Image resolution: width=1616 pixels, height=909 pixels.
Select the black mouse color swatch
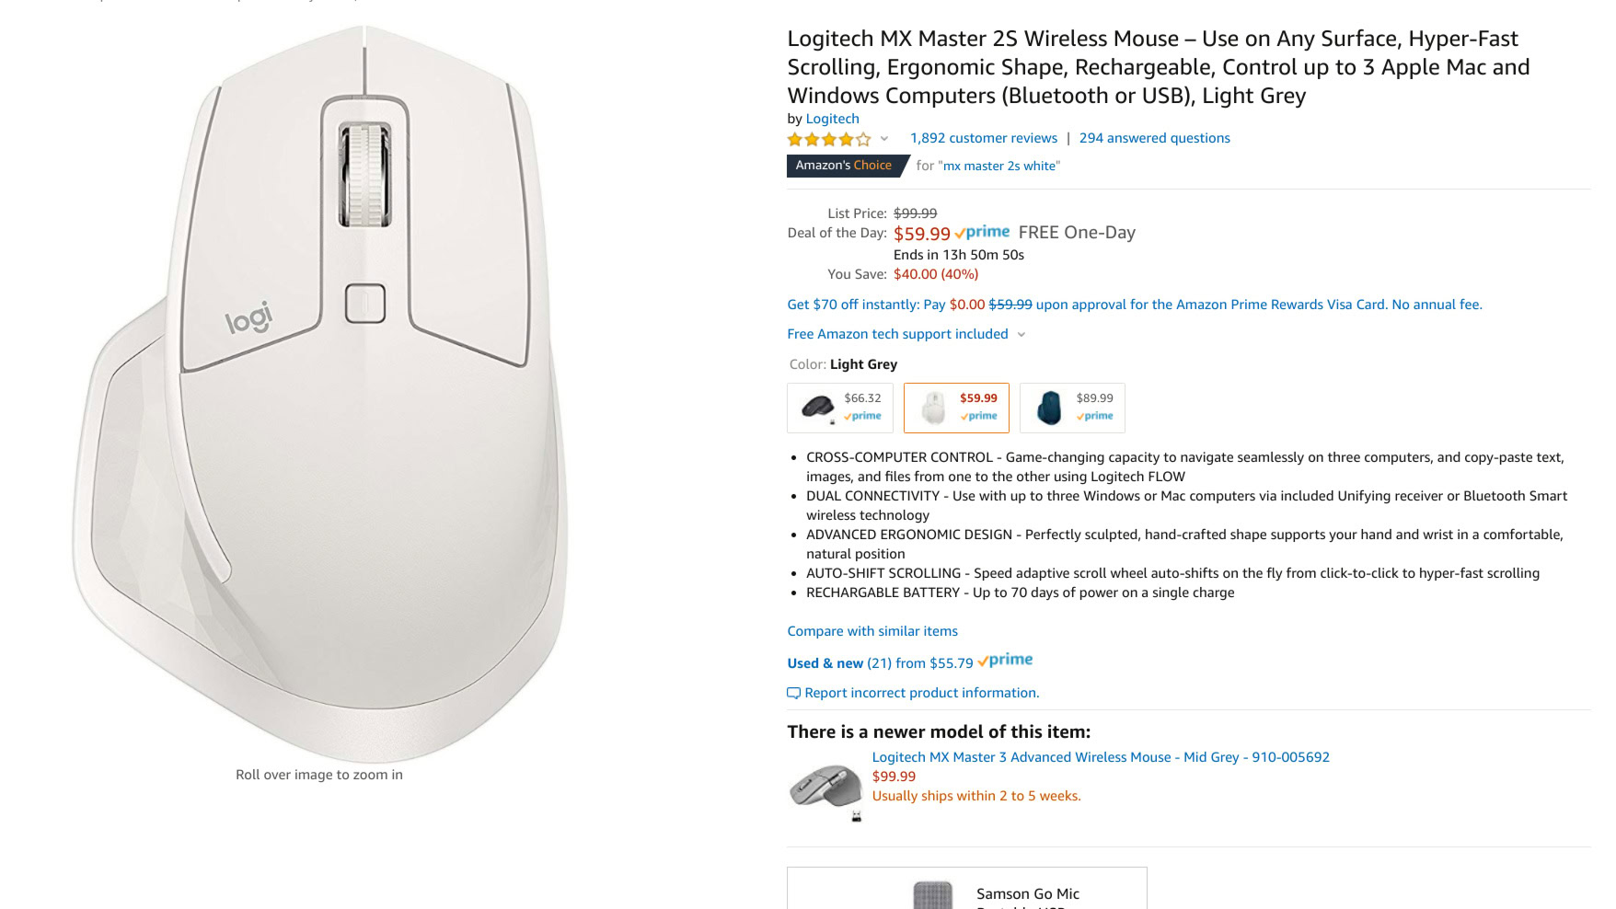pyautogui.click(x=839, y=408)
